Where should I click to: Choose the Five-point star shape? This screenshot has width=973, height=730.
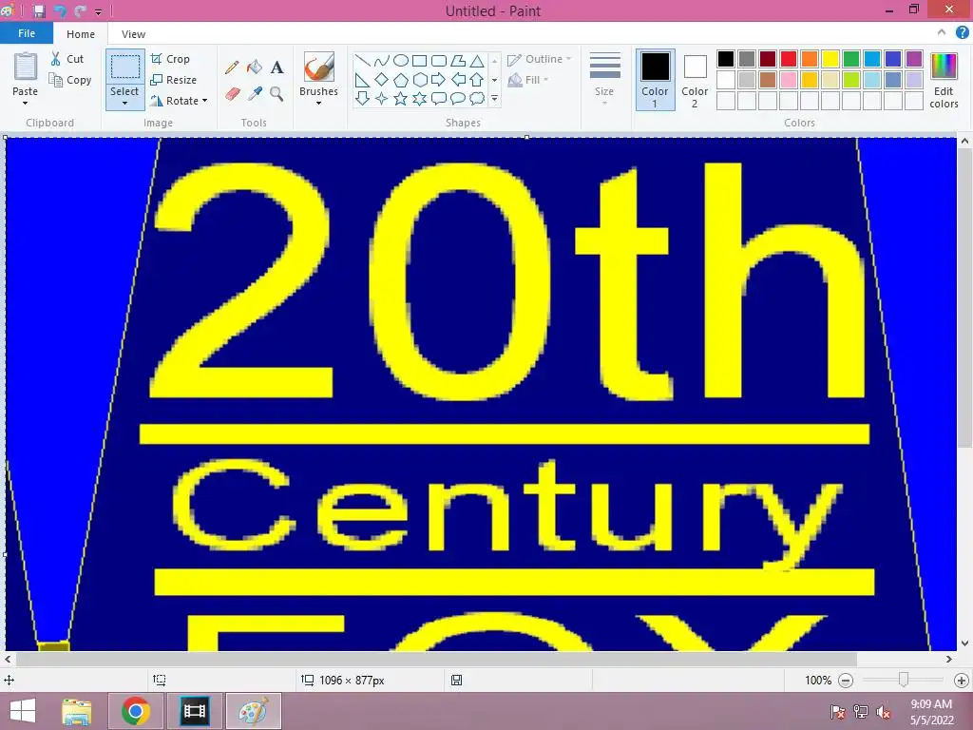tap(401, 98)
